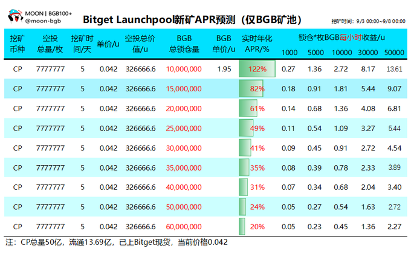Click the 1000 sub-column header
This screenshot has height=257, width=411.
click(290, 53)
